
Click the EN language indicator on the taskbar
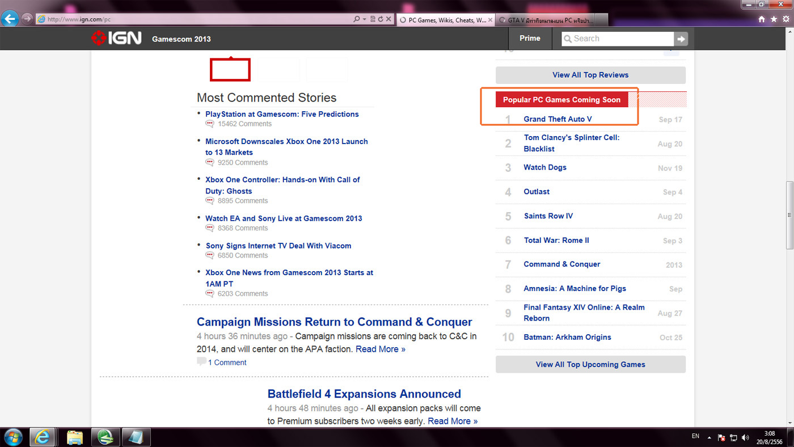[695, 436]
